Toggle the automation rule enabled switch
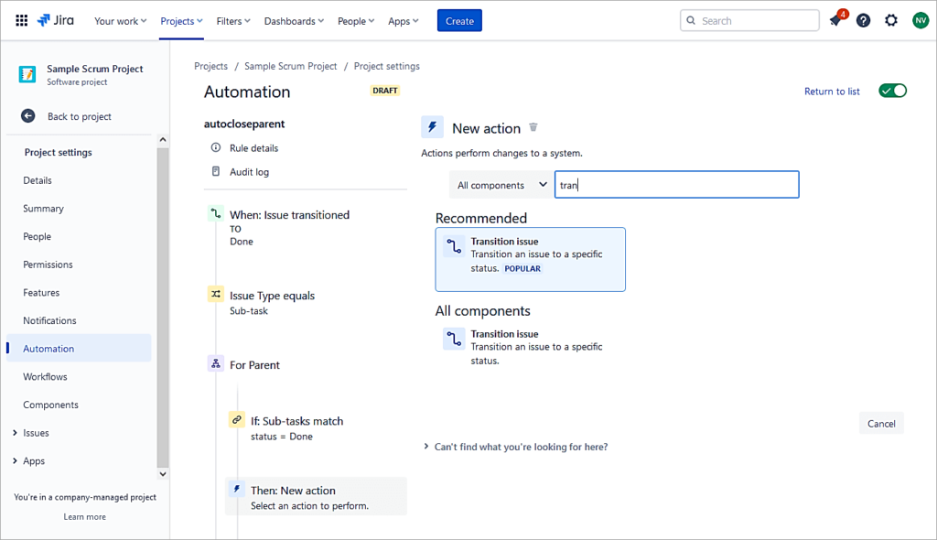Viewport: 937px width, 540px height. pos(892,91)
